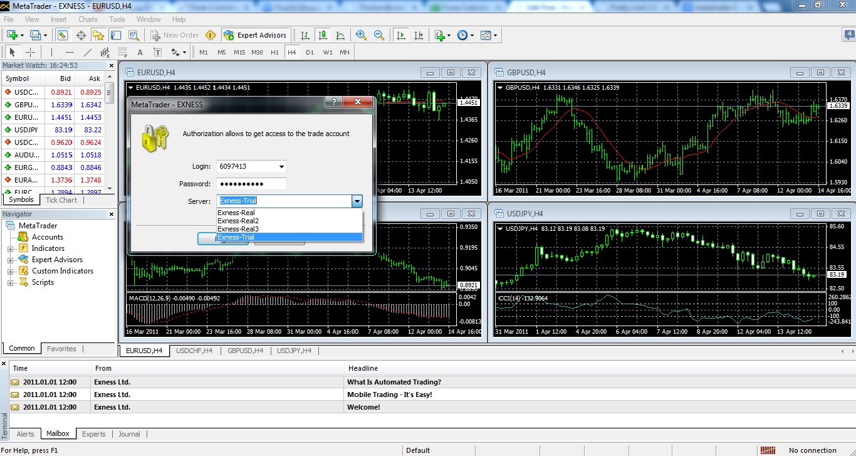Switch to the USDCHF,H4 chart tab

194,351
